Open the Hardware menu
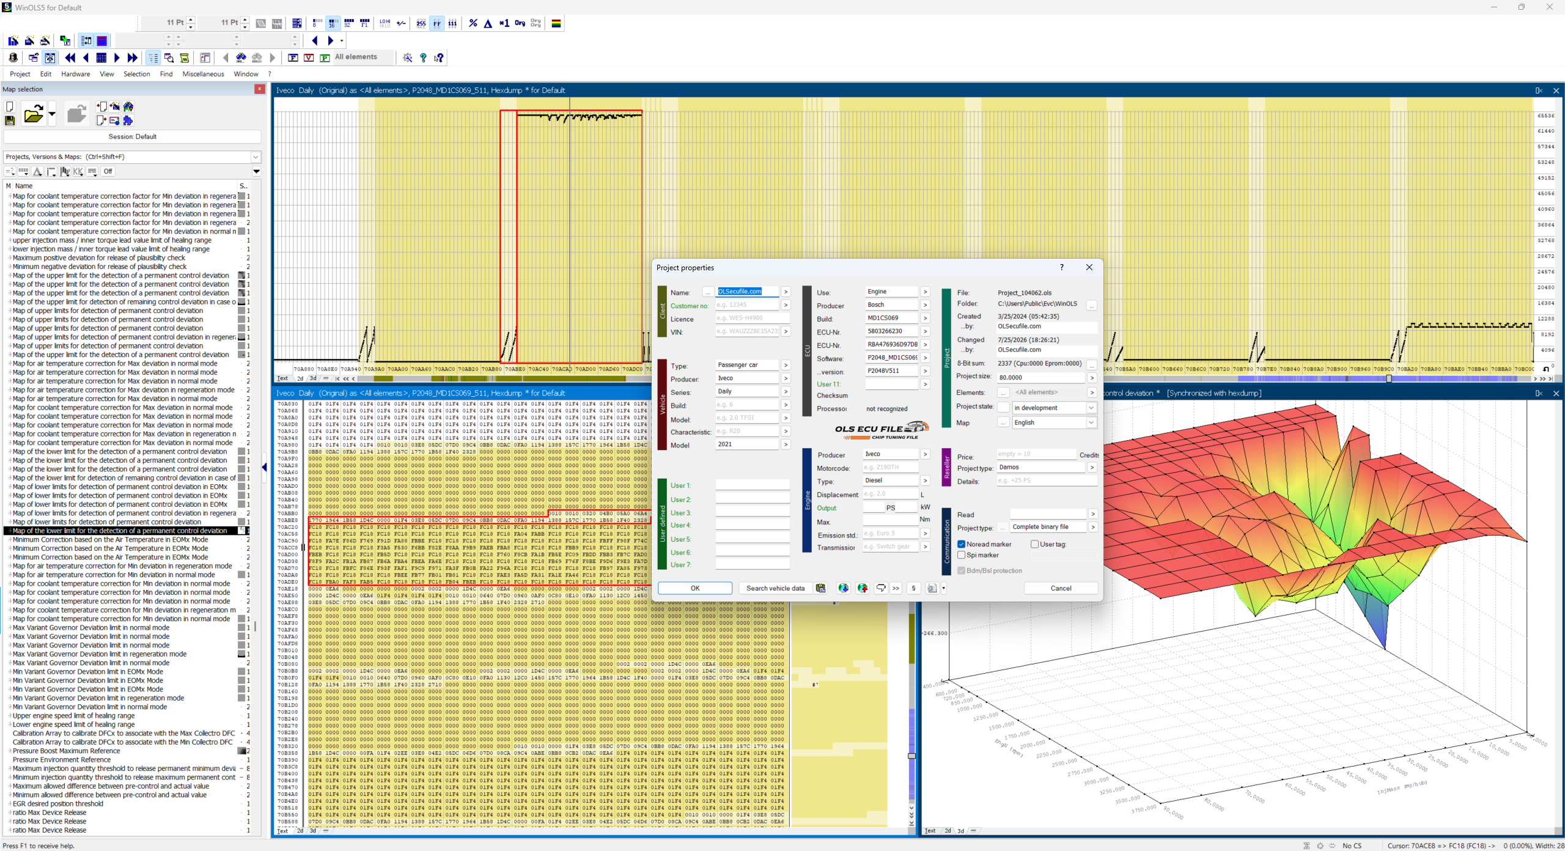1565x851 pixels. coord(76,74)
